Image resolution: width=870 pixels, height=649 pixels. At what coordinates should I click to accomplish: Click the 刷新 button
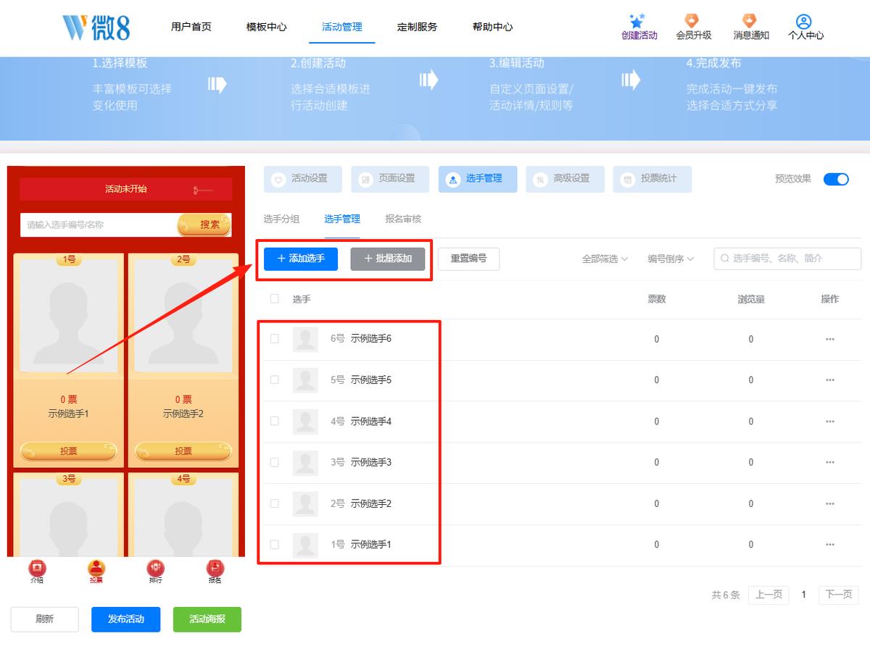pyautogui.click(x=45, y=619)
